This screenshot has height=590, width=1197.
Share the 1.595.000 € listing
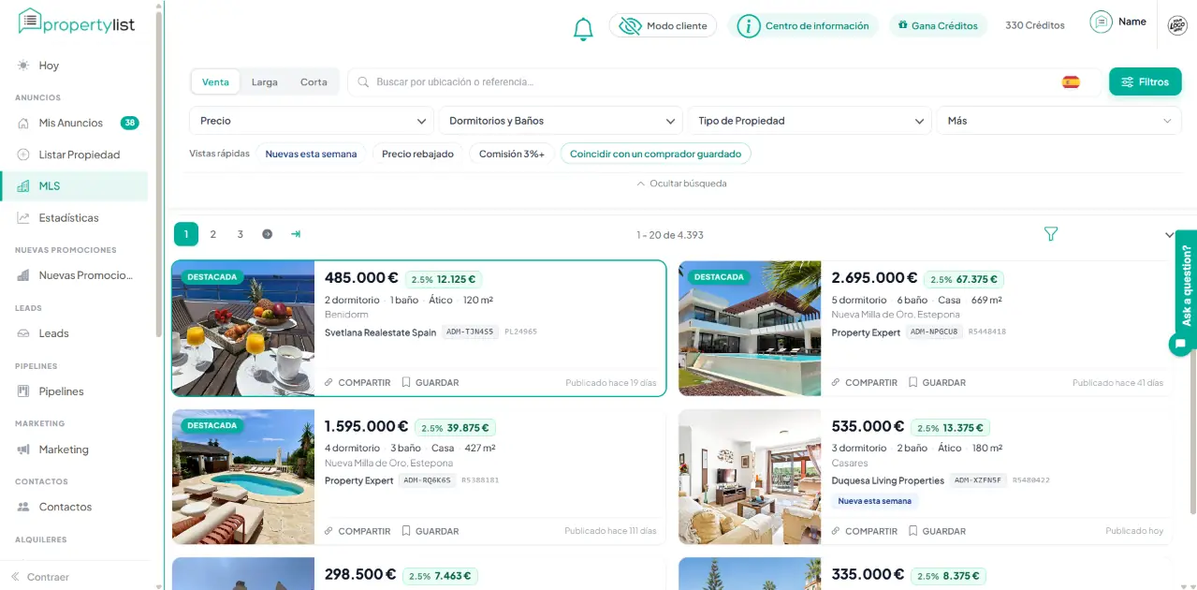[x=358, y=531]
